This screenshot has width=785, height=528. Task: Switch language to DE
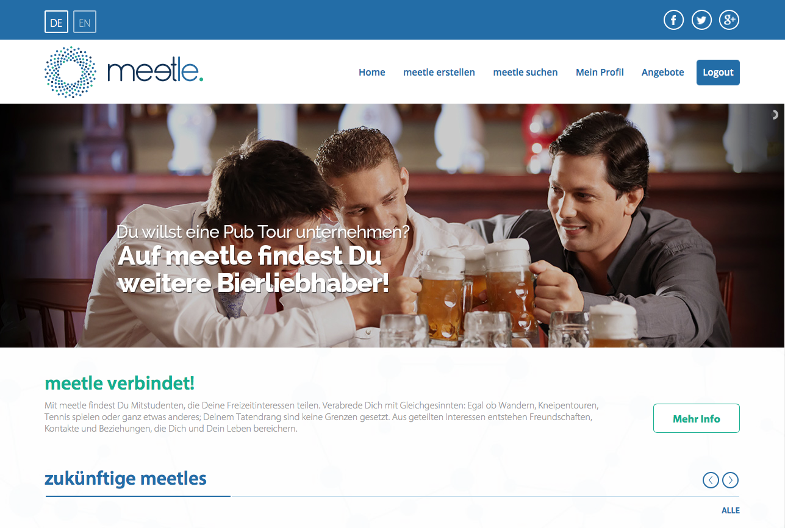pyautogui.click(x=56, y=23)
